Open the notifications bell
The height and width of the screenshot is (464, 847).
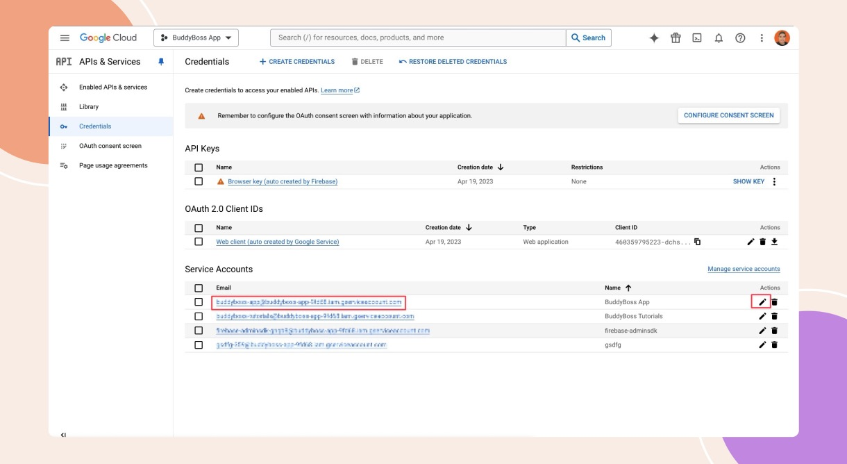(x=719, y=38)
